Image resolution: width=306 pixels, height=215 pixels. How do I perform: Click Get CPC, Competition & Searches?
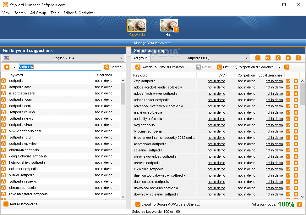click(245, 67)
